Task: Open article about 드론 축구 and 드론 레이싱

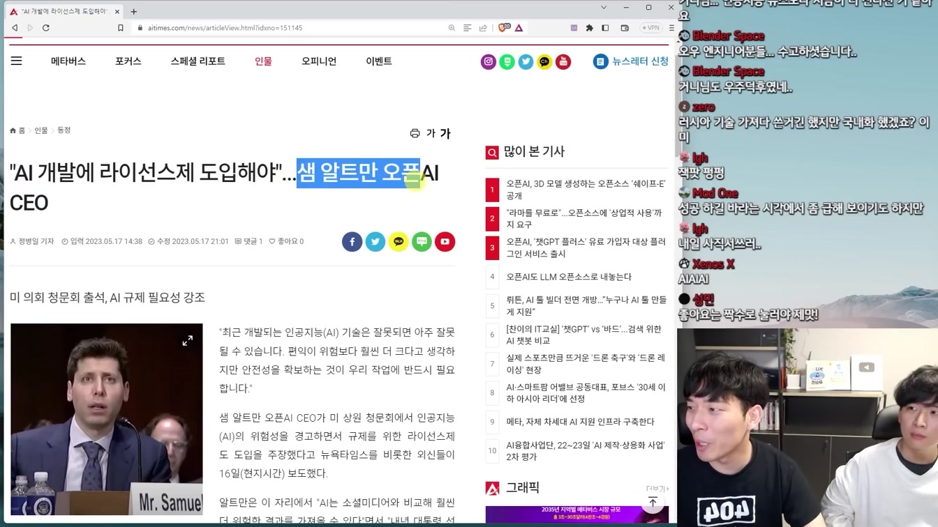Action: click(x=586, y=364)
